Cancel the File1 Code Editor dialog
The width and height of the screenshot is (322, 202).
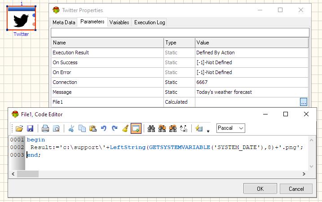296,189
